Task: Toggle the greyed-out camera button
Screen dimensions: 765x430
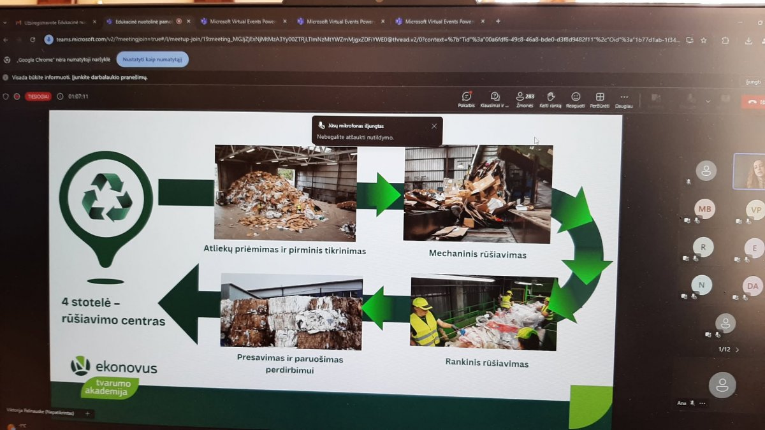Action: tap(655, 99)
